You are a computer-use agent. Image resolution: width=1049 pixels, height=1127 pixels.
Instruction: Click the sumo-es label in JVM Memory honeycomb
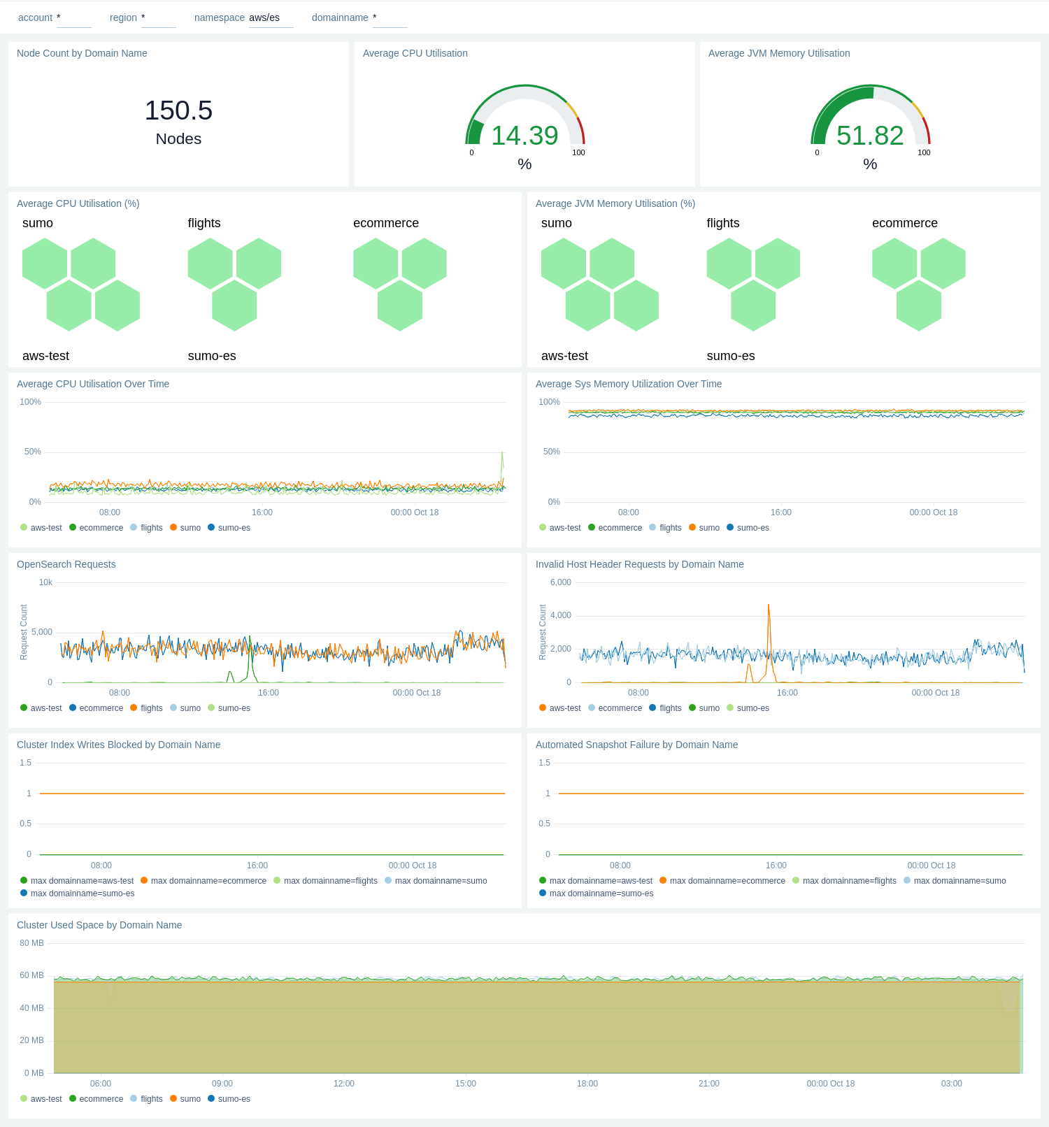coord(731,356)
